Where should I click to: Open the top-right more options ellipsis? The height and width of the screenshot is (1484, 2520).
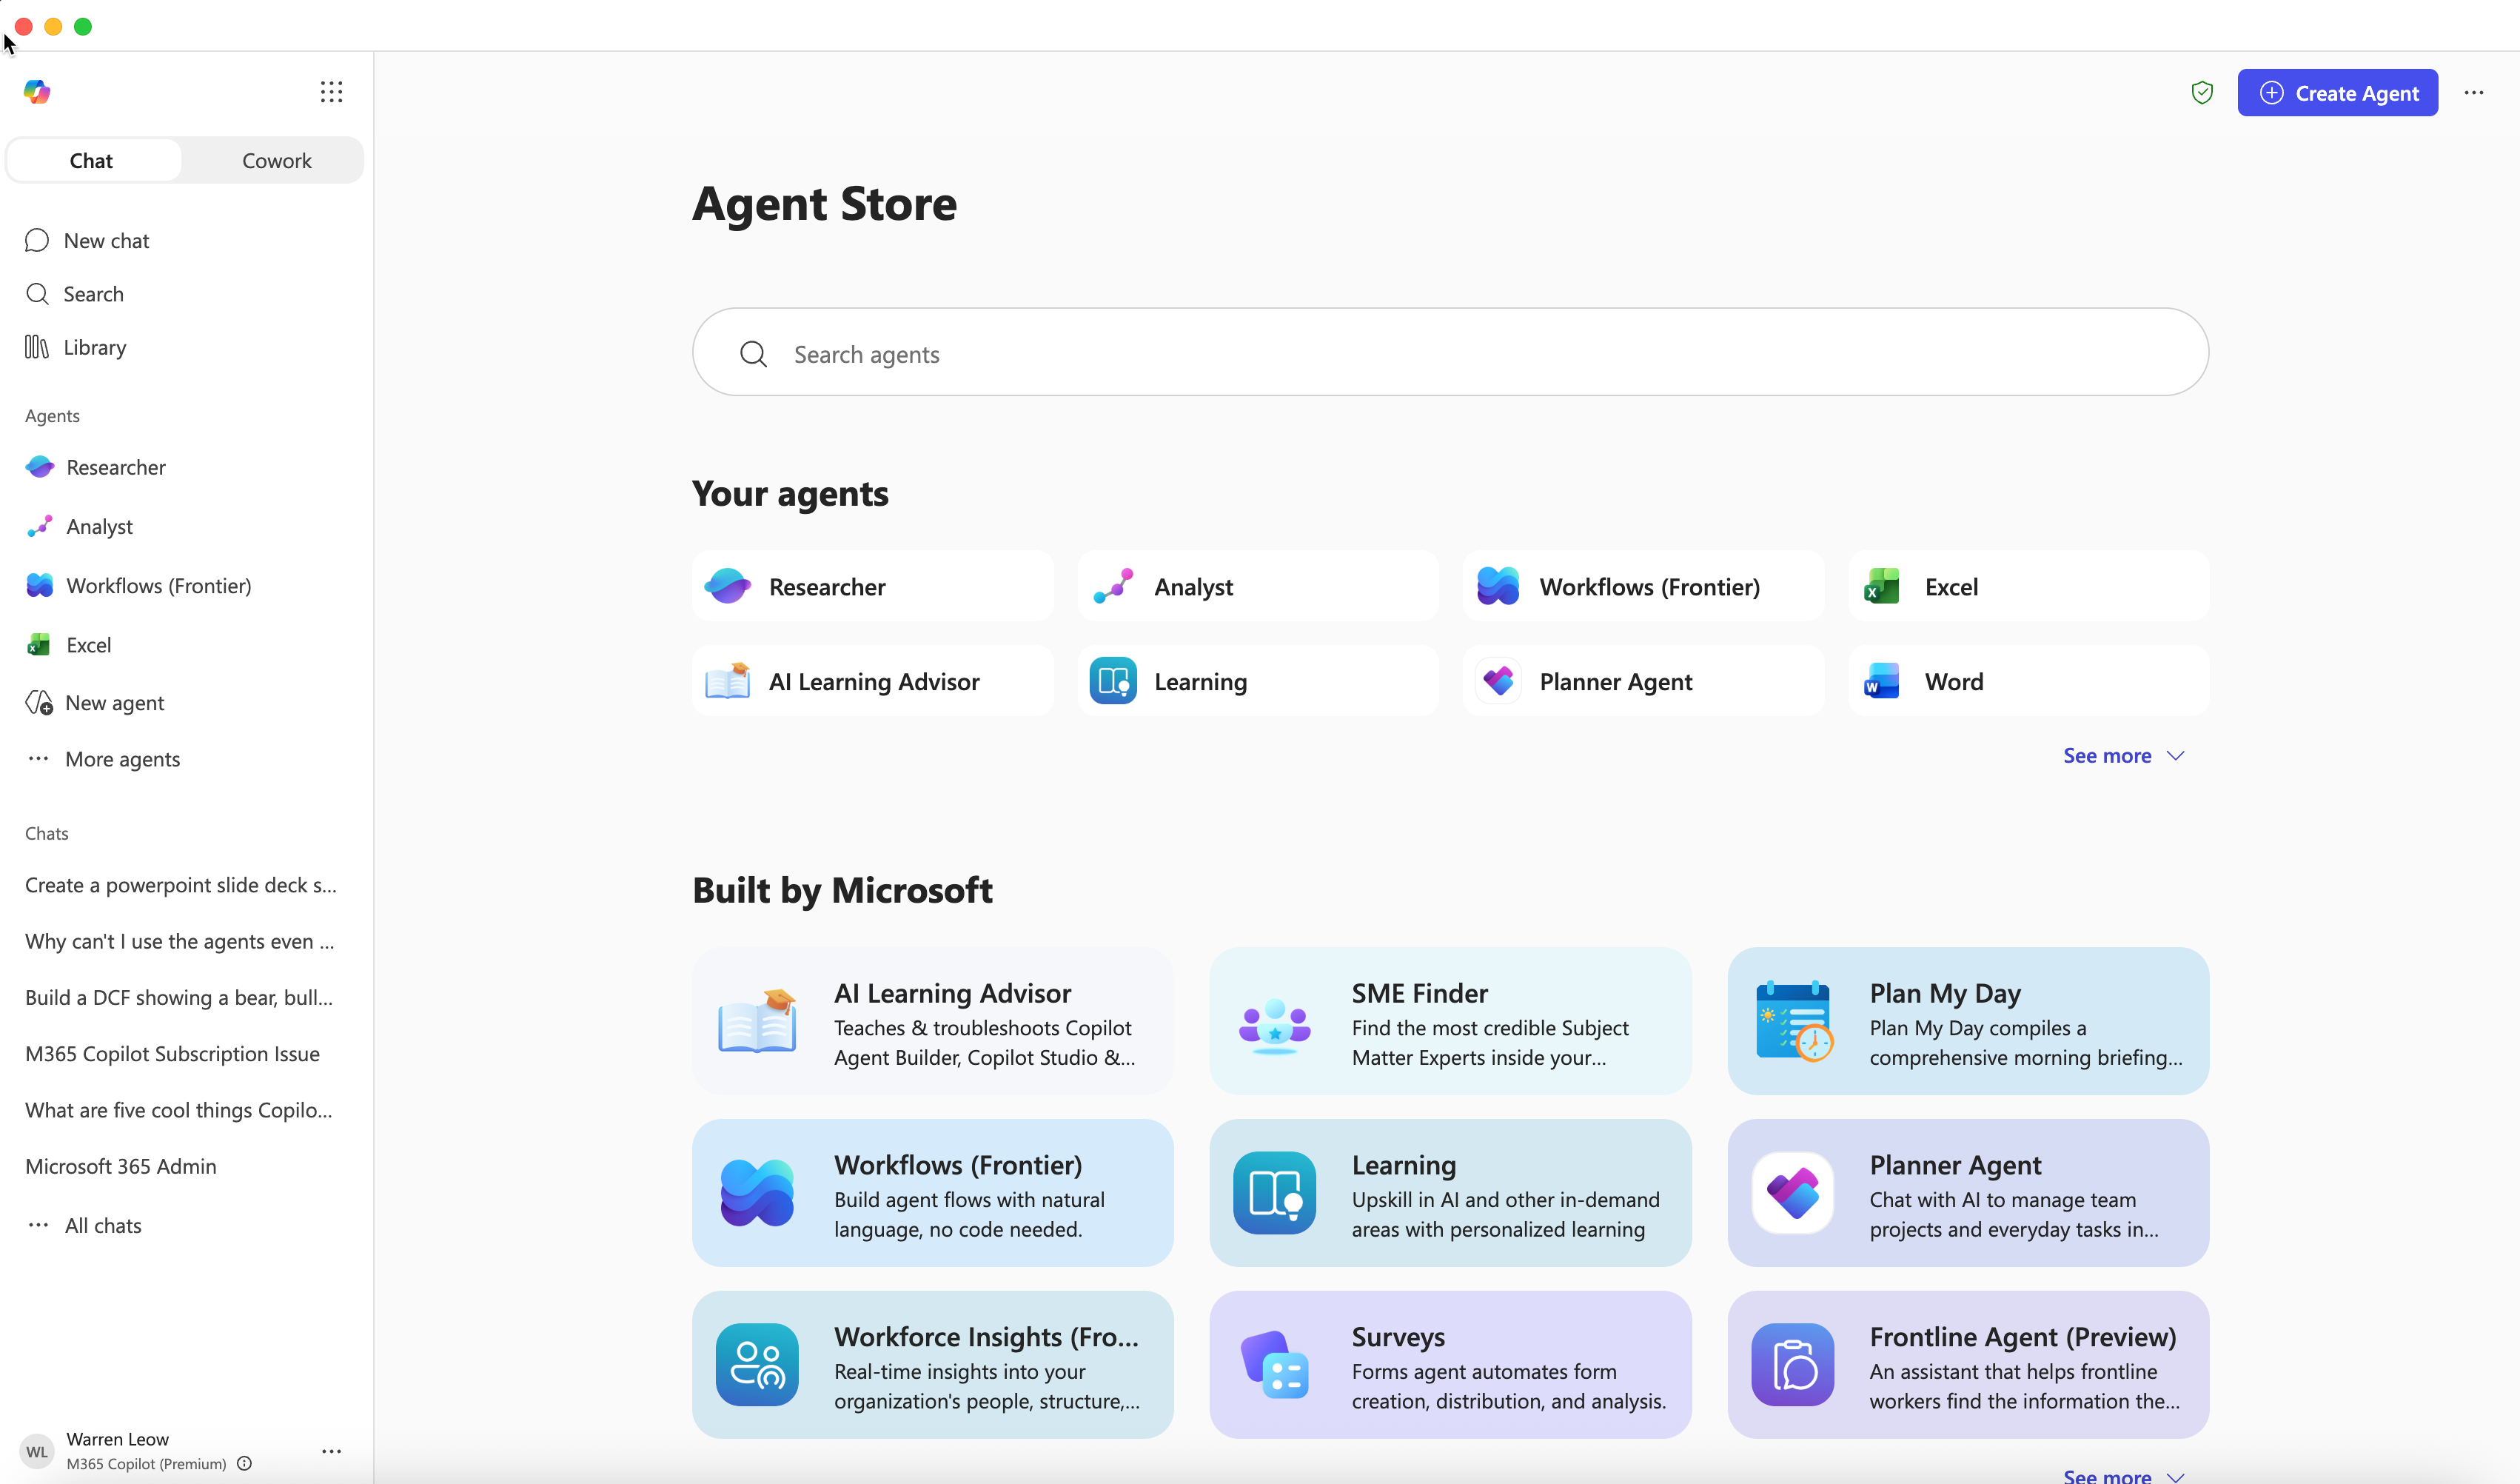[2473, 93]
